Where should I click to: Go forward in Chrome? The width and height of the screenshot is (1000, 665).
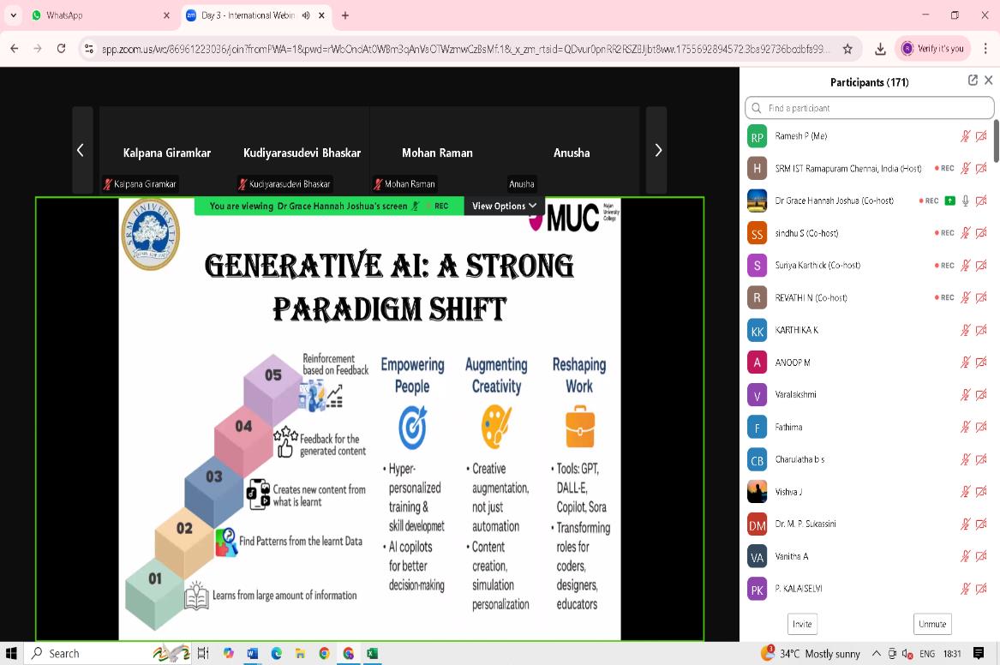point(38,49)
